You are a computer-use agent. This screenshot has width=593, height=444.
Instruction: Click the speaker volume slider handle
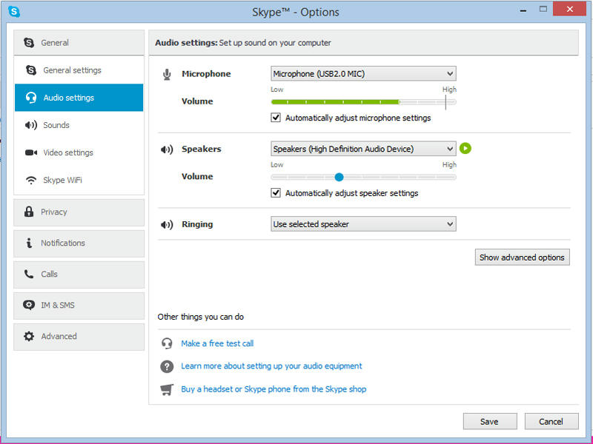(x=339, y=177)
